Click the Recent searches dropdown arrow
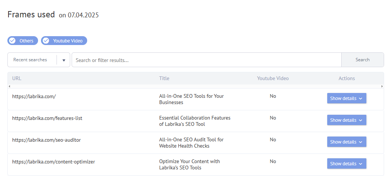 click(x=64, y=60)
